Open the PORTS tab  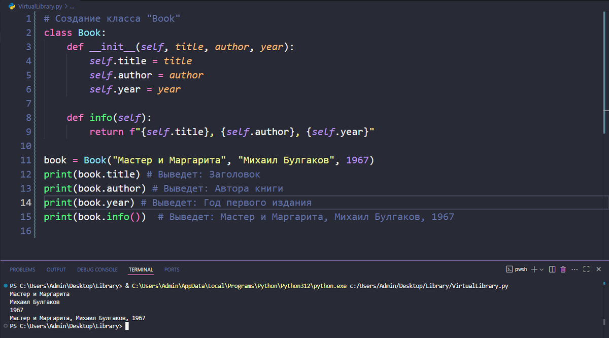pos(172,269)
